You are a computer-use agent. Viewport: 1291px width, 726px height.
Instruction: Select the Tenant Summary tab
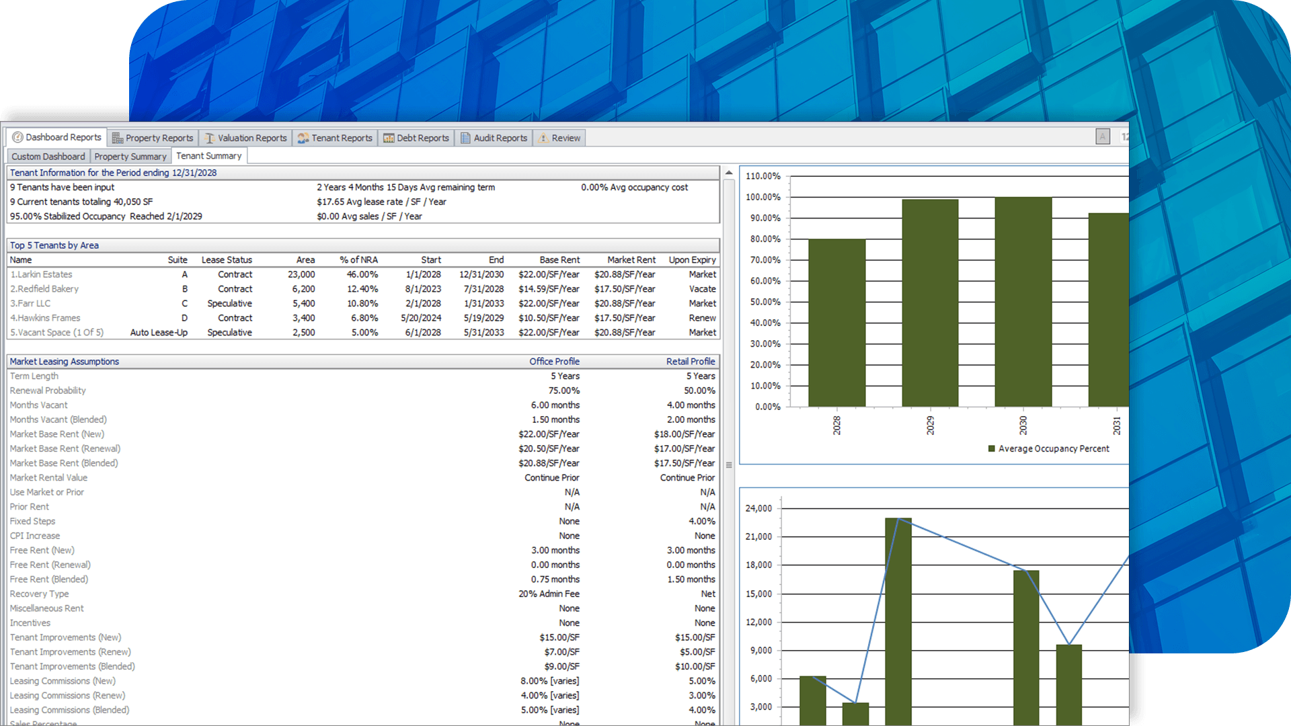click(x=209, y=155)
